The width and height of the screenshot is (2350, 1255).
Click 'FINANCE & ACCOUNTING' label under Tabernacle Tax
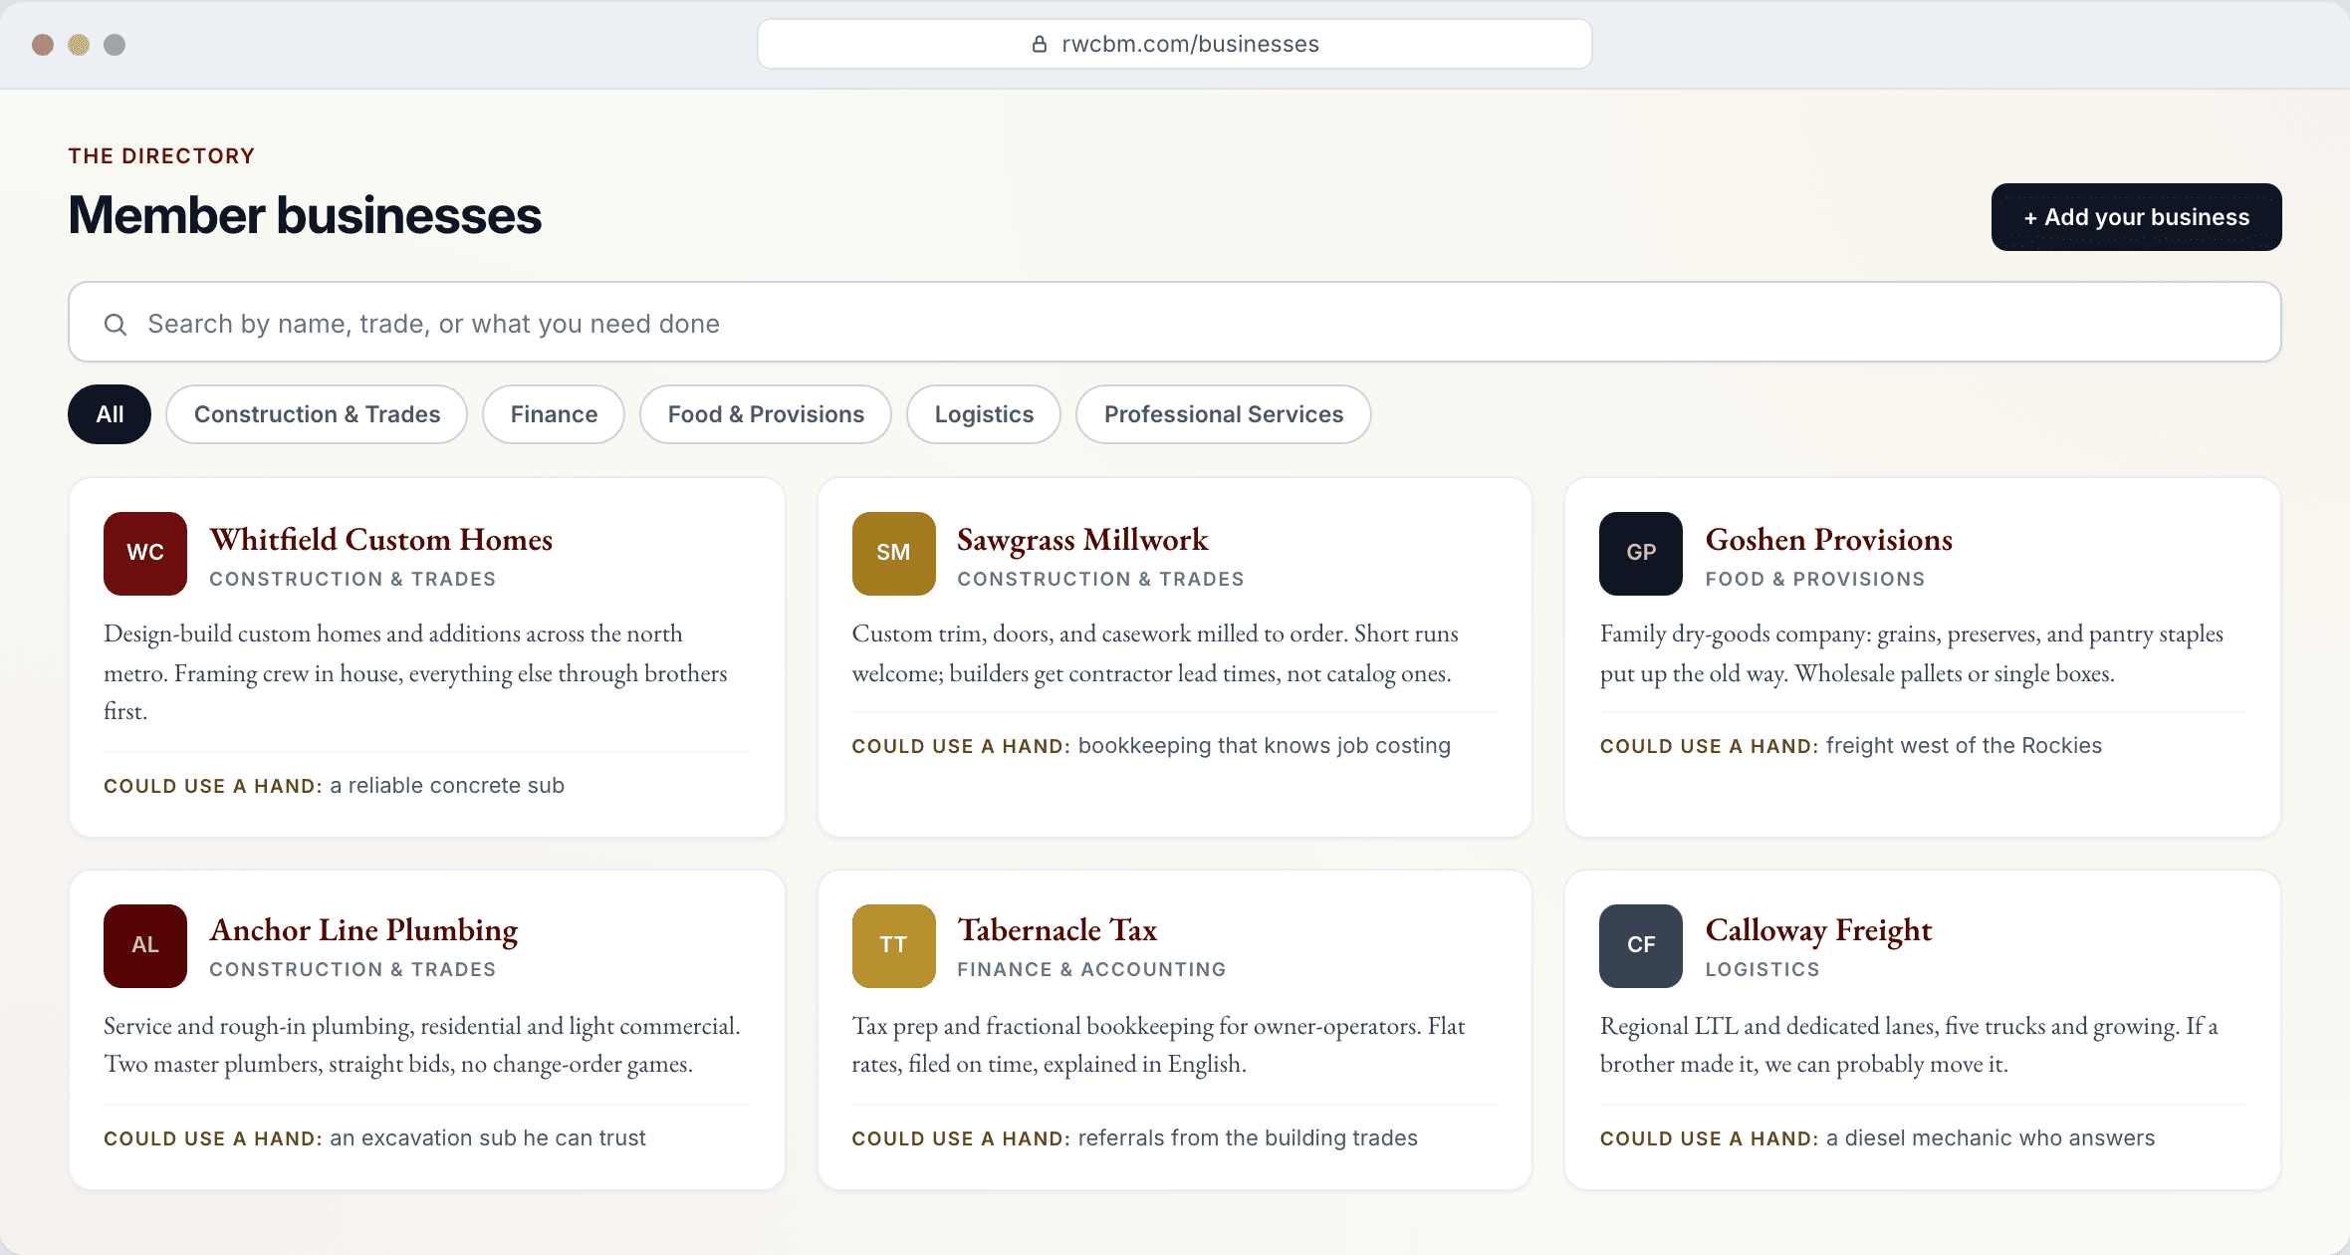(x=1091, y=970)
